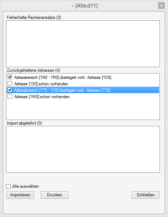This screenshot has width=168, height=217.
Task: Click the 'Fehlerhafte Rechenansätze (0)' label
Action: tap(34, 17)
